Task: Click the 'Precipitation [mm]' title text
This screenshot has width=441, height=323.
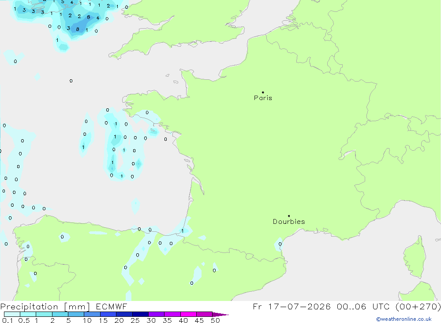Action: tap(45, 307)
